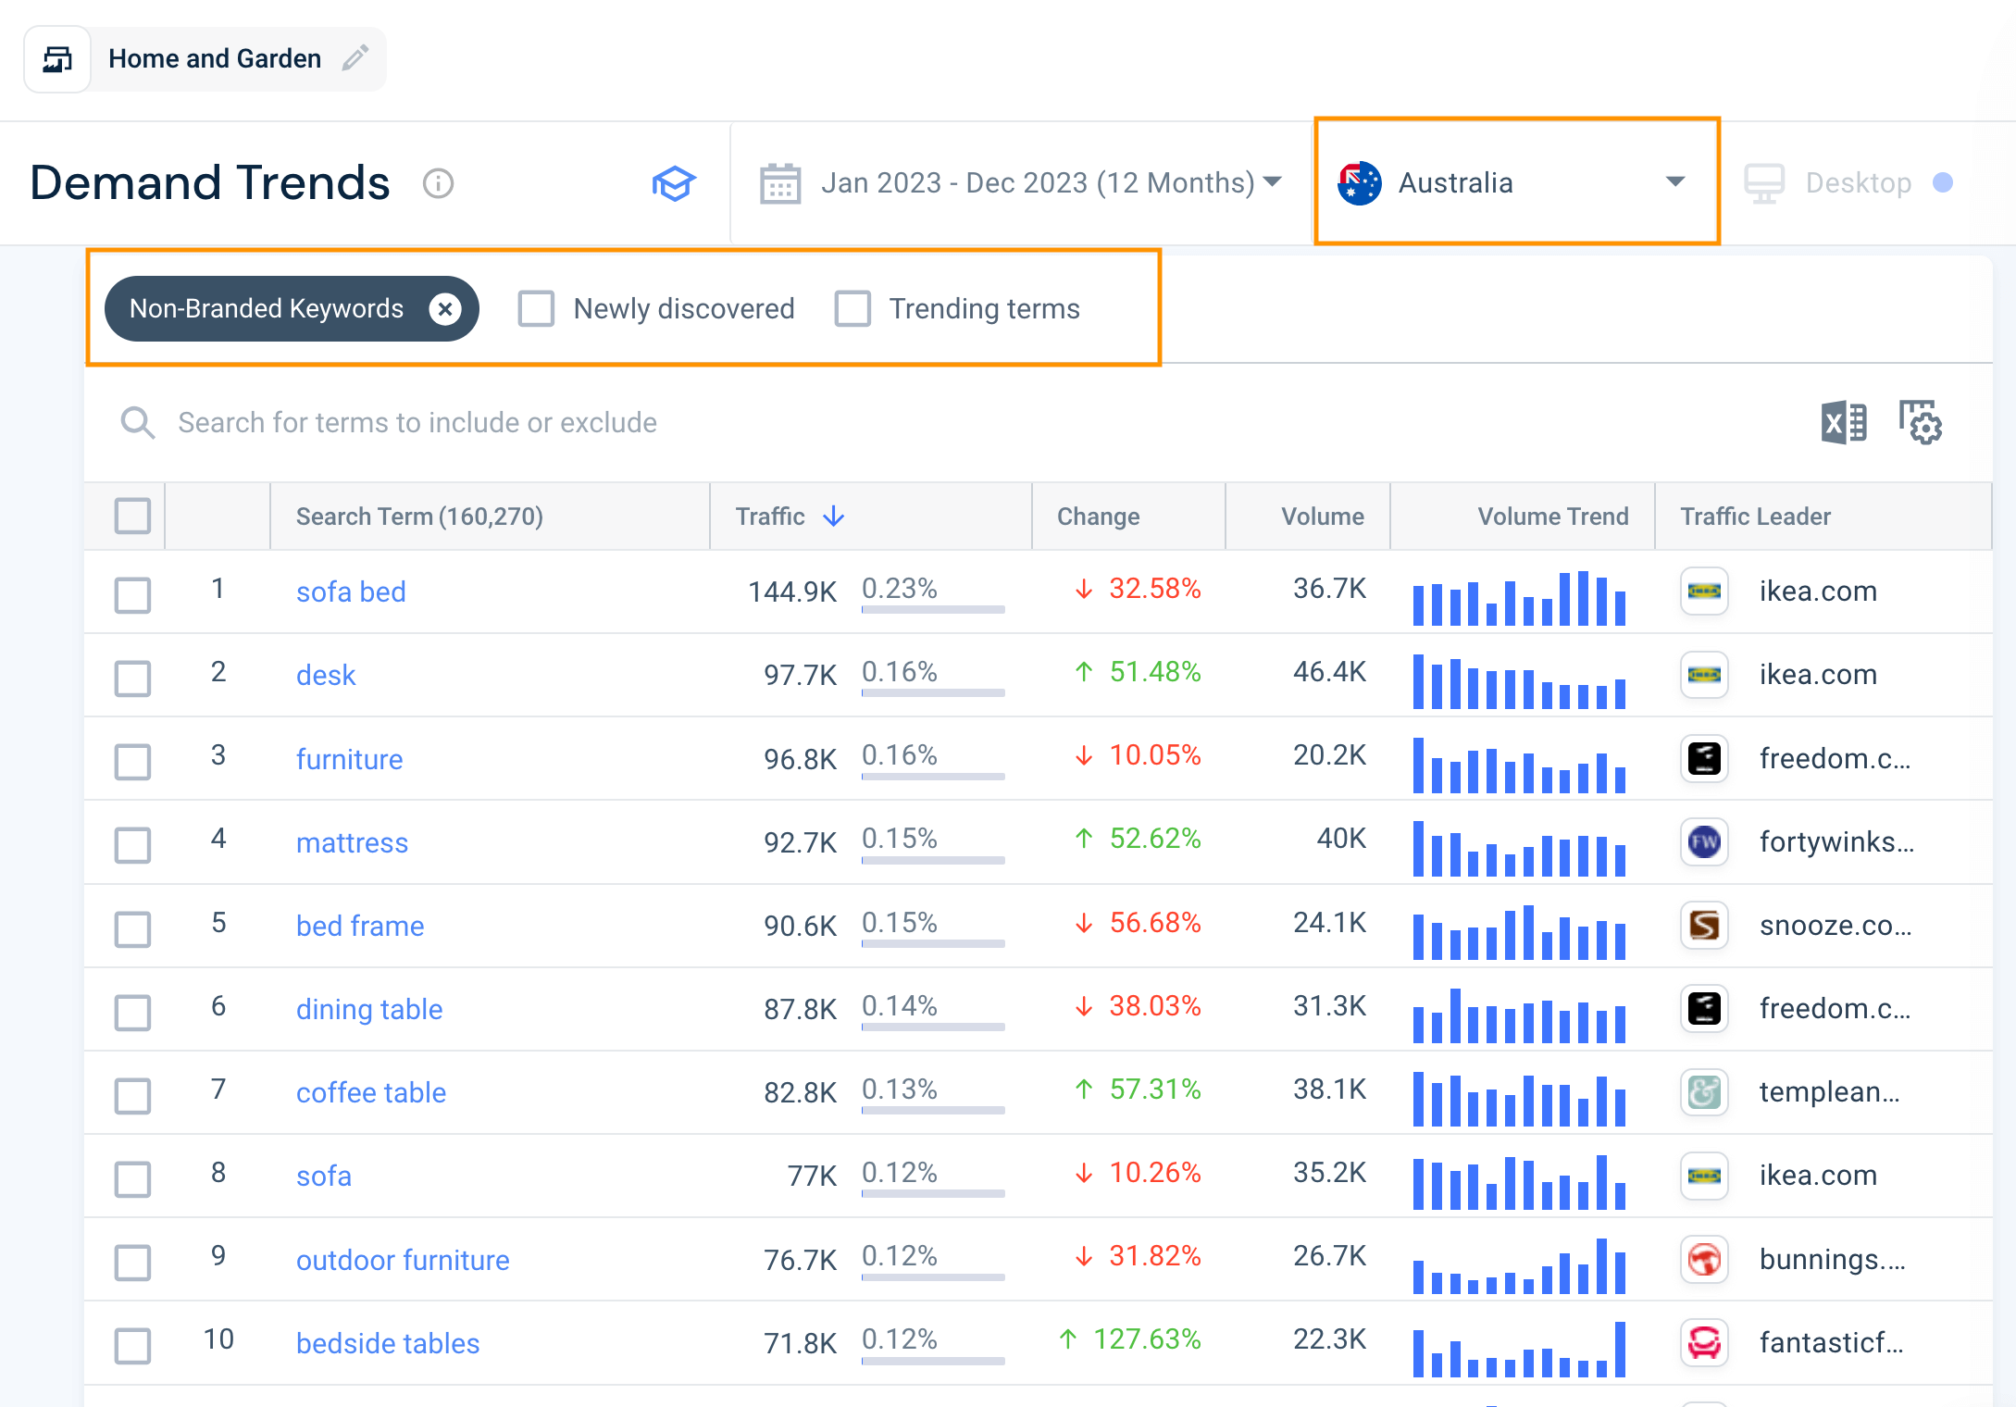Click the bunnings favicon on outdoor furniture row
2016x1407 pixels.
(x=1704, y=1260)
